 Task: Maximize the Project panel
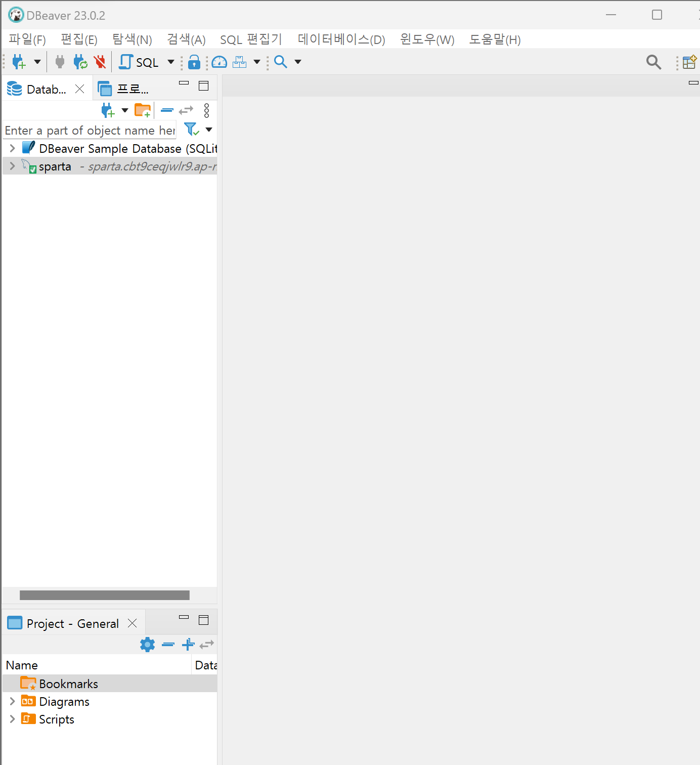[x=204, y=620]
